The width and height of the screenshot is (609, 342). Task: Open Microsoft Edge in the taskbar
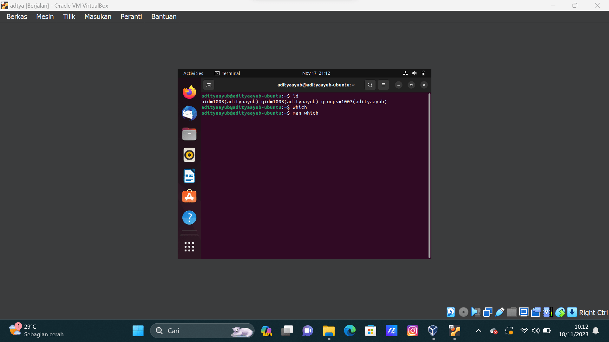pyautogui.click(x=350, y=331)
